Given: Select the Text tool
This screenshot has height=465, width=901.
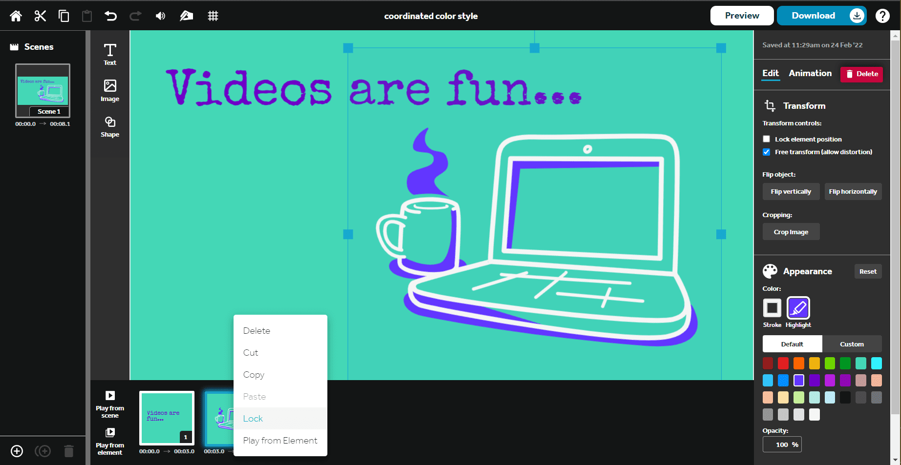Looking at the screenshot, I should [x=110, y=54].
